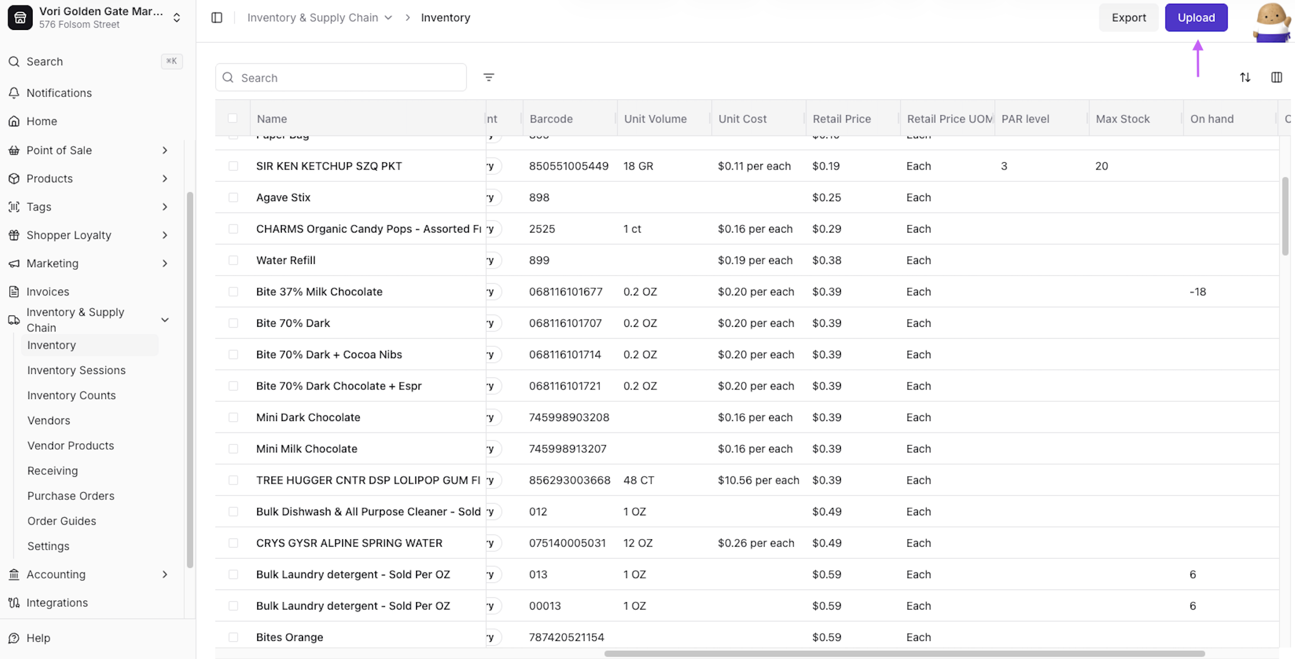The width and height of the screenshot is (1295, 659).
Task: Open Receiving in sidebar
Action: pyautogui.click(x=53, y=470)
